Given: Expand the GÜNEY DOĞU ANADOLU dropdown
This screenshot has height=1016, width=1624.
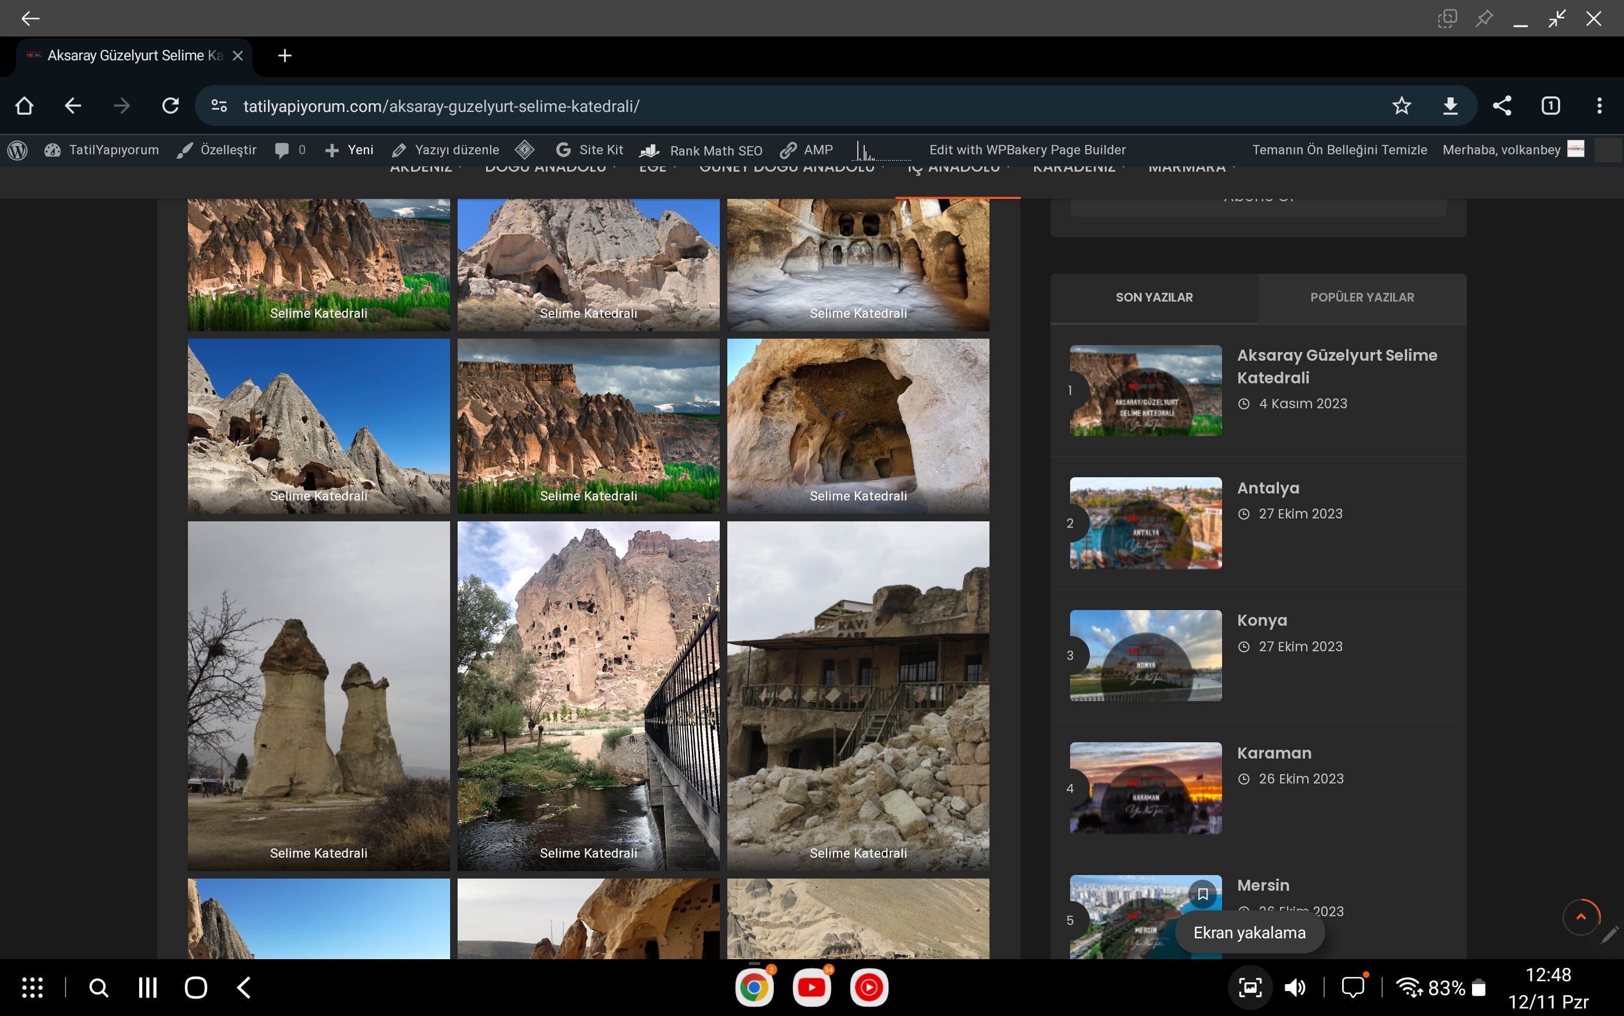Looking at the screenshot, I should (x=792, y=168).
